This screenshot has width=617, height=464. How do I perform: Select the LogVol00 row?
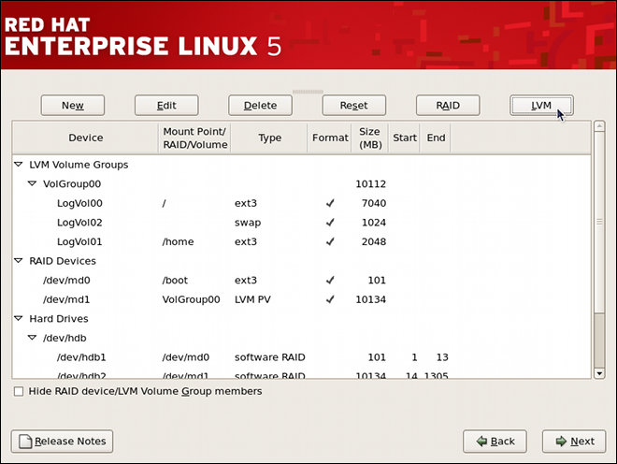click(x=302, y=203)
